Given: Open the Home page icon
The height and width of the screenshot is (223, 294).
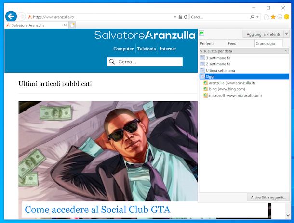Looking at the screenshot, I should tap(266, 17).
